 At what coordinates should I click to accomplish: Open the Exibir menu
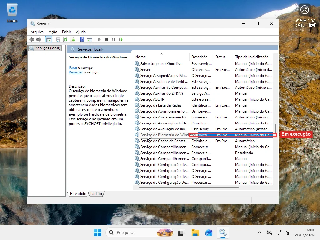click(67, 32)
